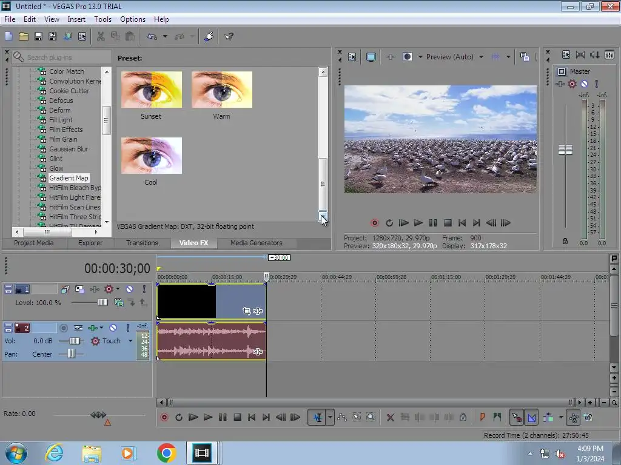Open the Undo history dropdown arrow
The width and height of the screenshot is (621, 465).
click(165, 36)
